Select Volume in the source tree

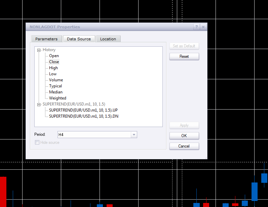tap(56, 80)
